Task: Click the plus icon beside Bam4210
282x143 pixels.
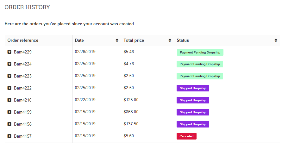Action: tap(9, 100)
